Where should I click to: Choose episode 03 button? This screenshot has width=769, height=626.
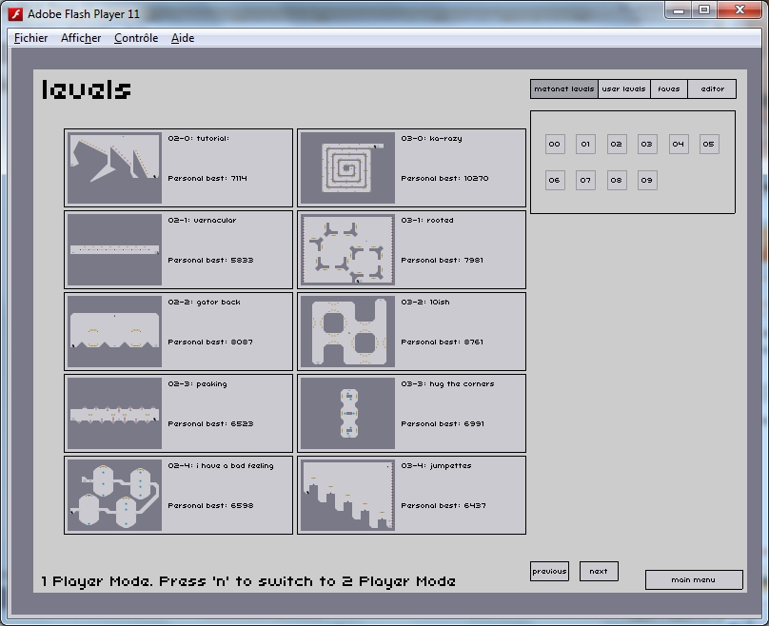pos(647,145)
